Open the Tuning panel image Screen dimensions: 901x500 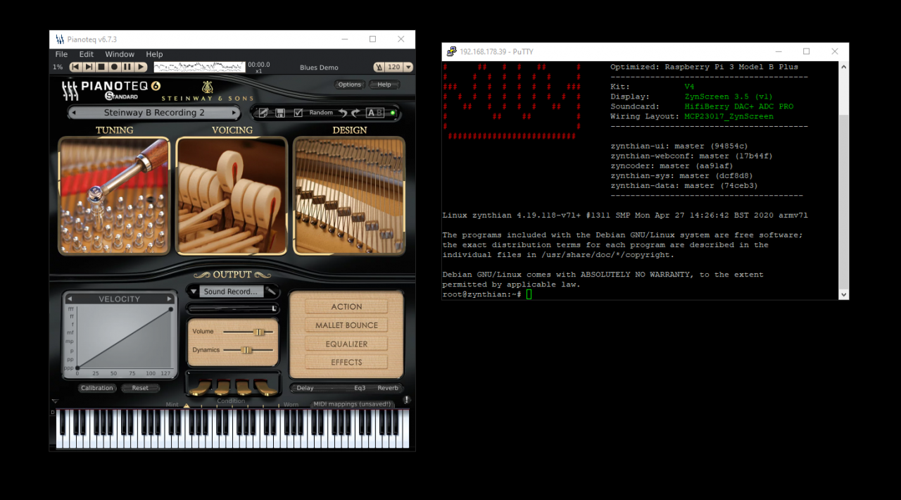point(114,196)
